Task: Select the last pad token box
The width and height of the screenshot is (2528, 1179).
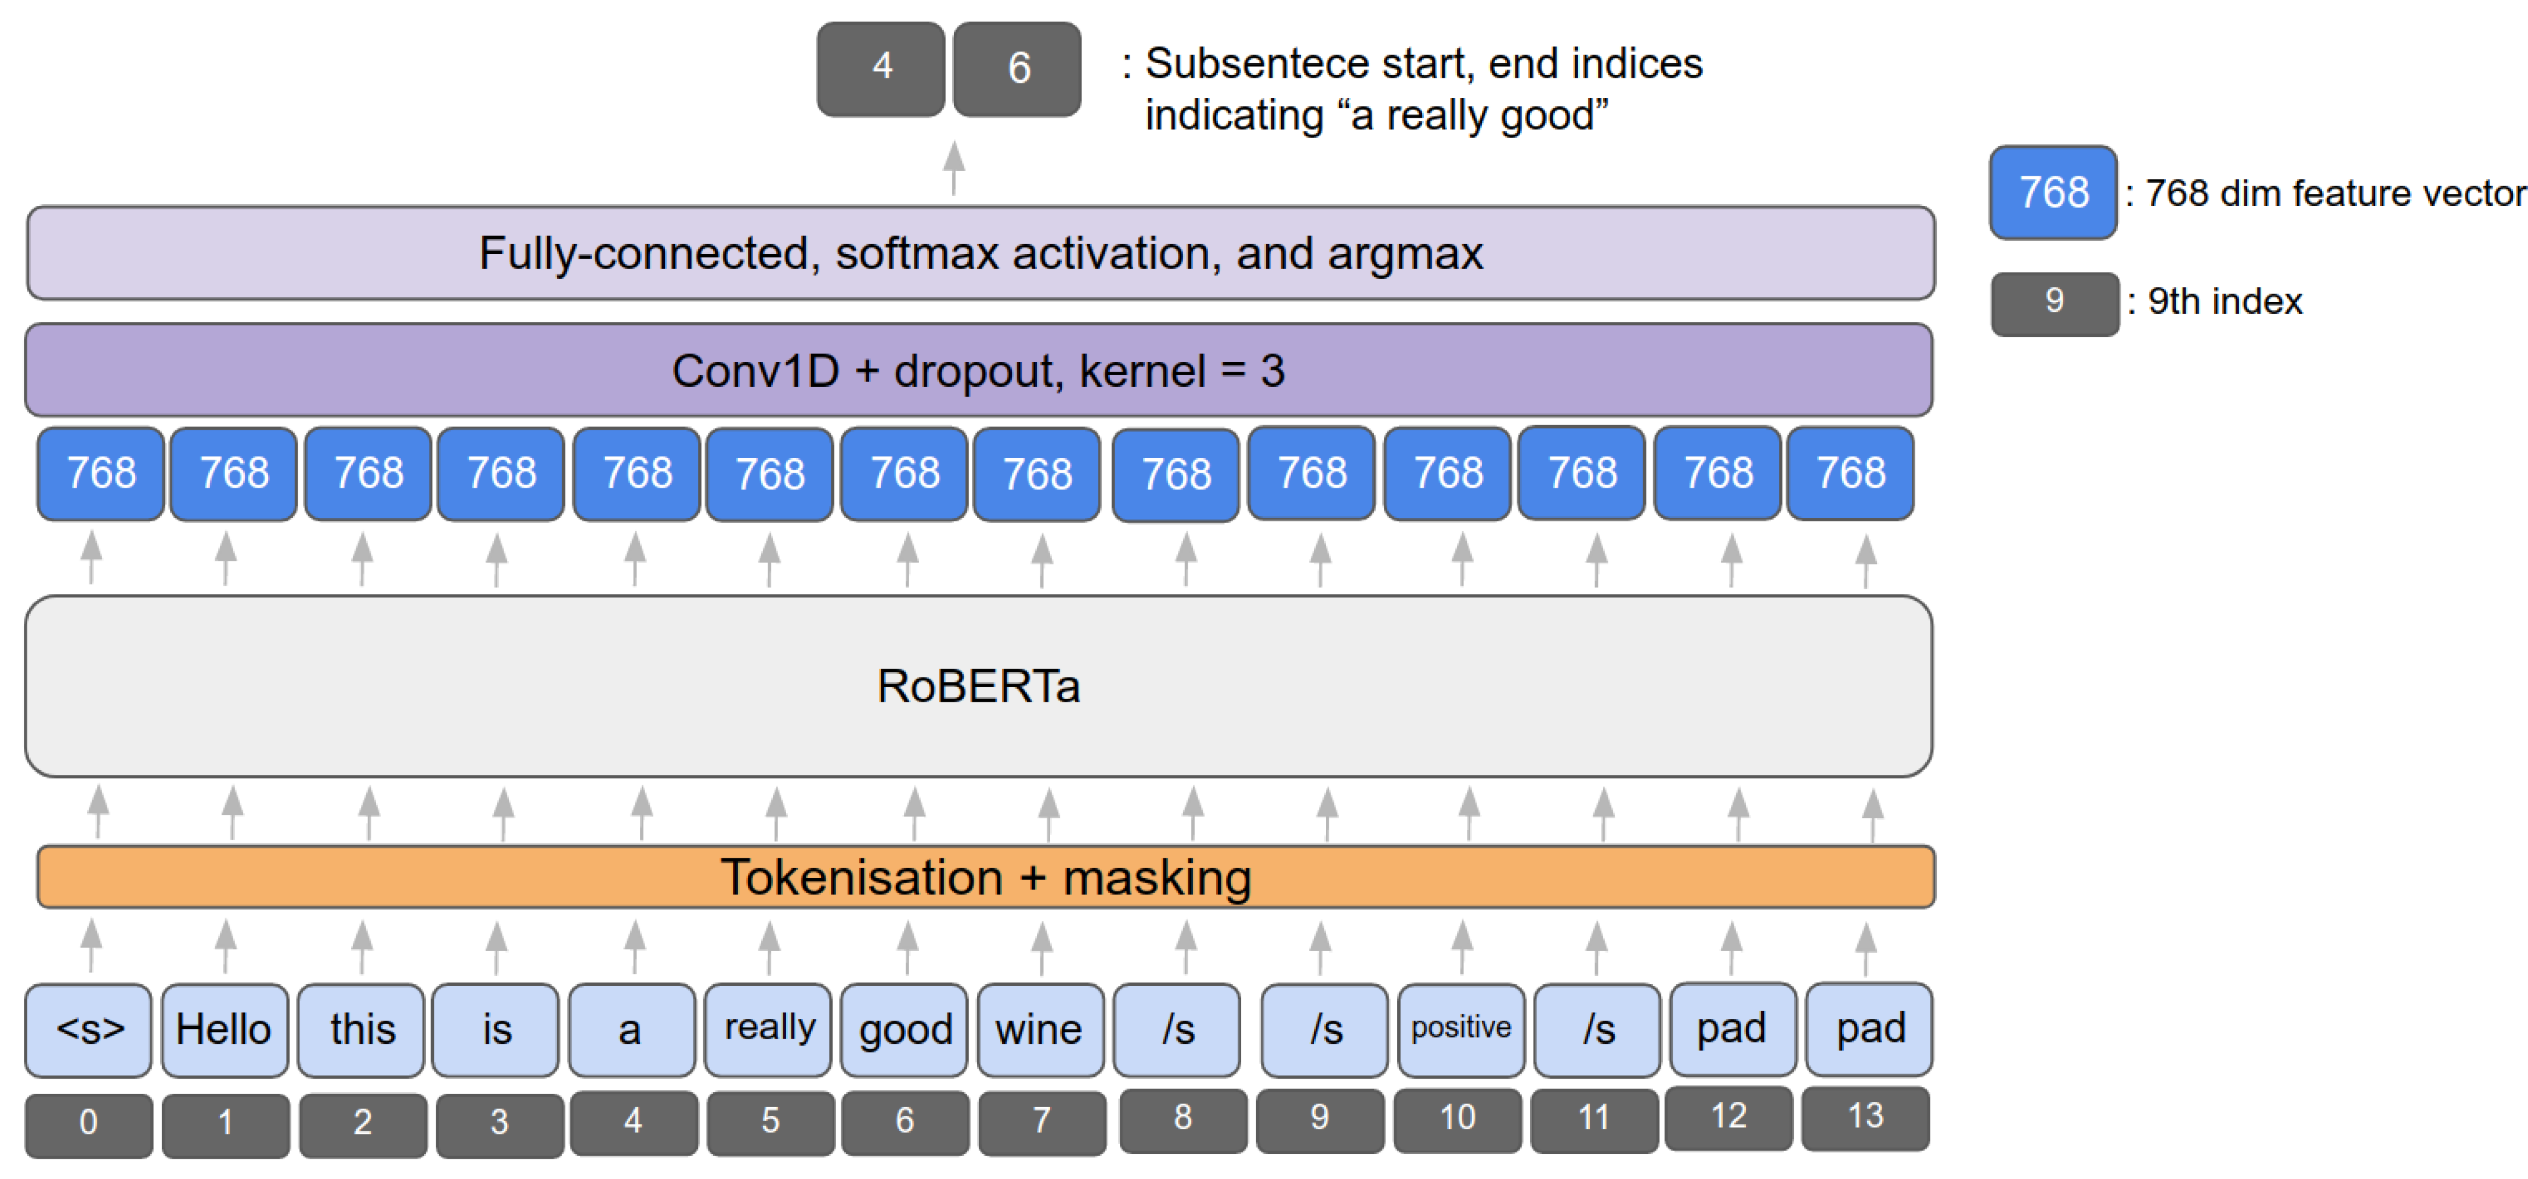Action: (x=1868, y=1029)
